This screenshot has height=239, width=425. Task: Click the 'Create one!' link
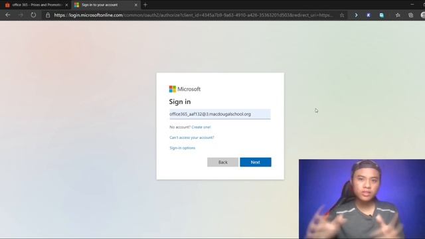click(201, 127)
